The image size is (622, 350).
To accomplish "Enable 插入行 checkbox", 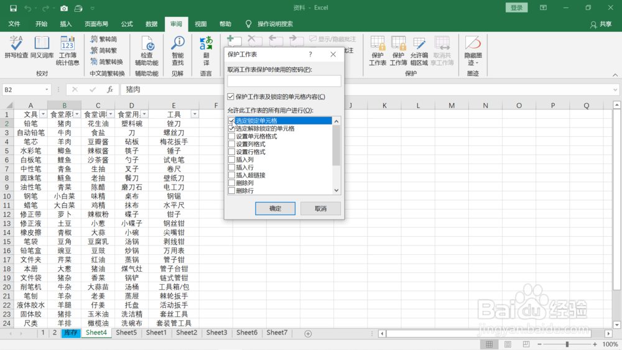I will click(x=231, y=167).
